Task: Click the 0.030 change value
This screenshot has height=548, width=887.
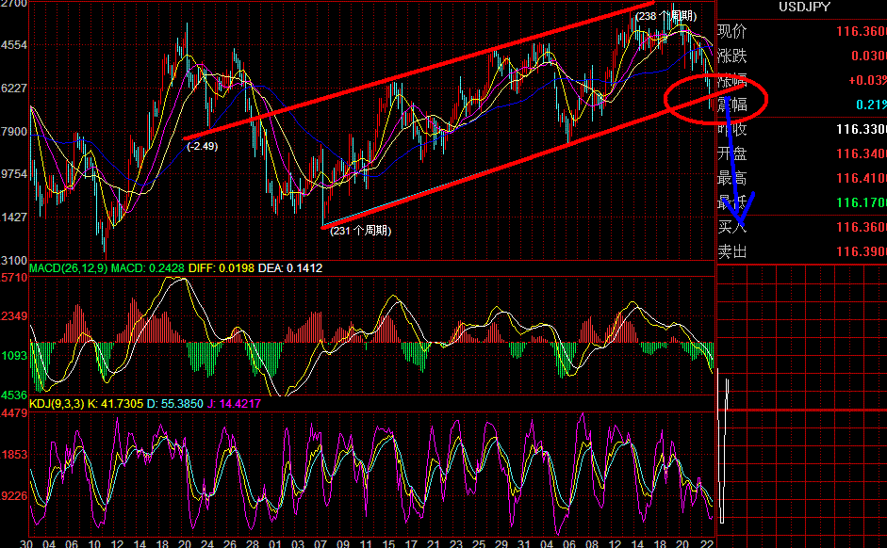Action: click(868, 56)
